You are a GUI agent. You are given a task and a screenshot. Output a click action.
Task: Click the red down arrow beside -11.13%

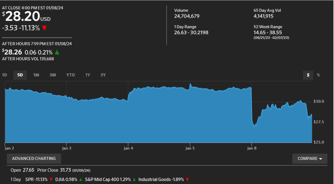tap(44, 28)
